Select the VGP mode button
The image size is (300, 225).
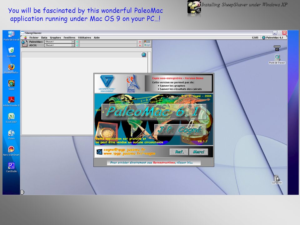(147, 45)
